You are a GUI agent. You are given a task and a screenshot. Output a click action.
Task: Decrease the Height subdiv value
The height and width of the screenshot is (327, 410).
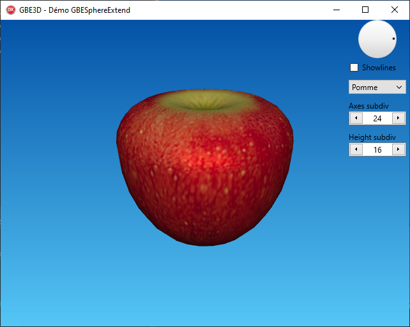tap(356, 149)
